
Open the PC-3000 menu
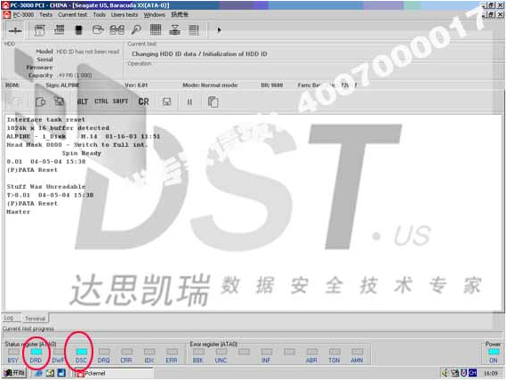[23, 14]
